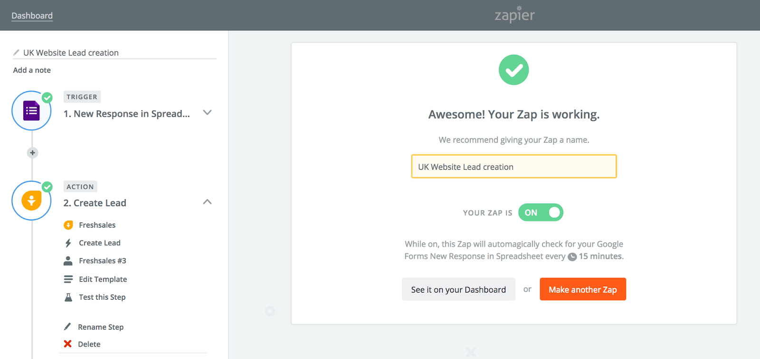Click Add a note
Screen dimensions: 760x359
[x=32, y=70]
